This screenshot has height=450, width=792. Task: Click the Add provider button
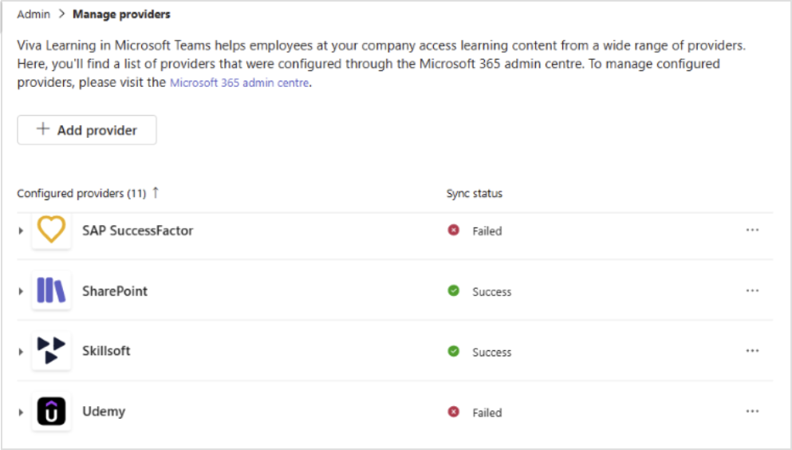point(87,130)
